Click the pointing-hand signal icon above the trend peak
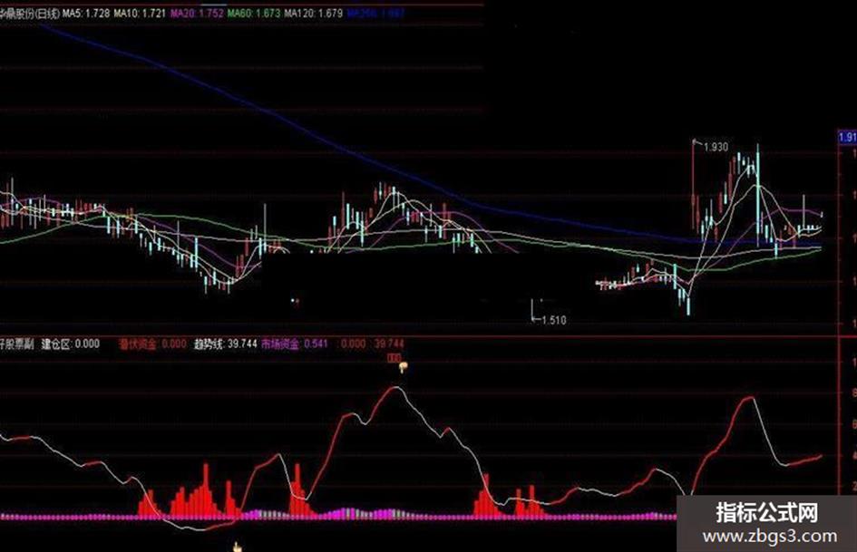The height and width of the screenshot is (552, 857). tap(403, 367)
